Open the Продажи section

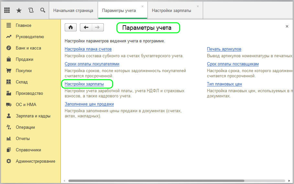tap(24, 59)
